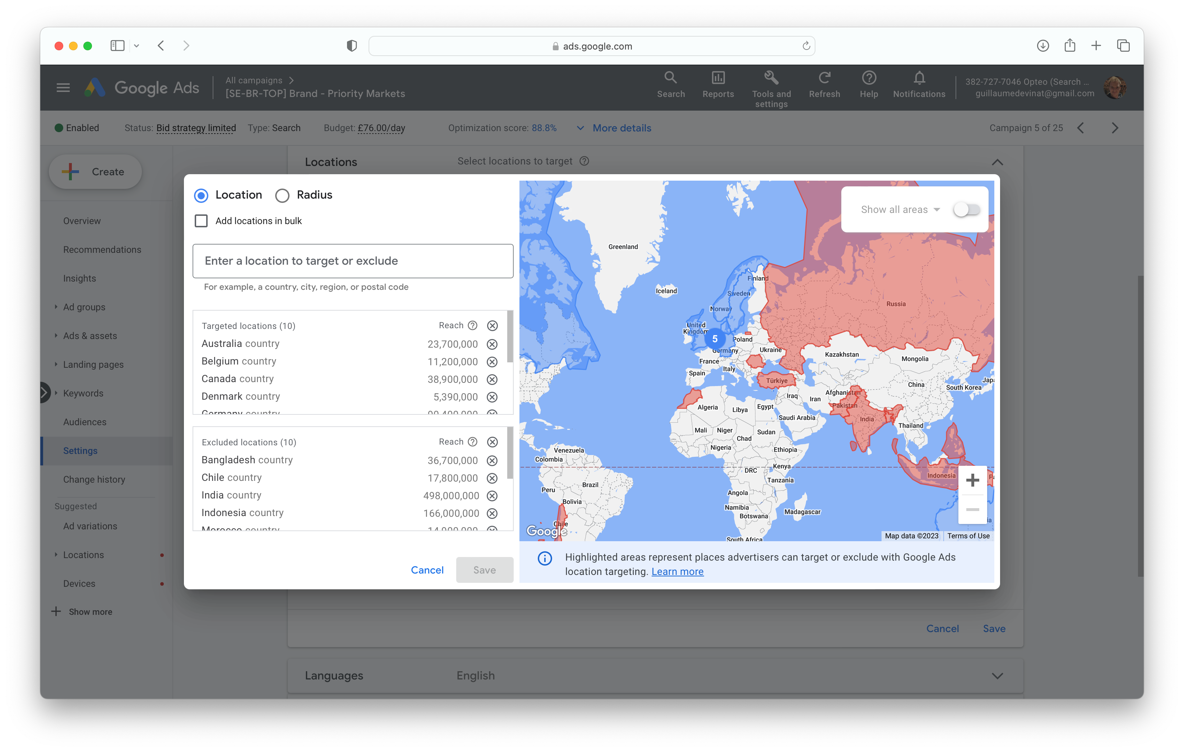Open the Reports icon in top bar
This screenshot has width=1184, height=752.
[718, 78]
